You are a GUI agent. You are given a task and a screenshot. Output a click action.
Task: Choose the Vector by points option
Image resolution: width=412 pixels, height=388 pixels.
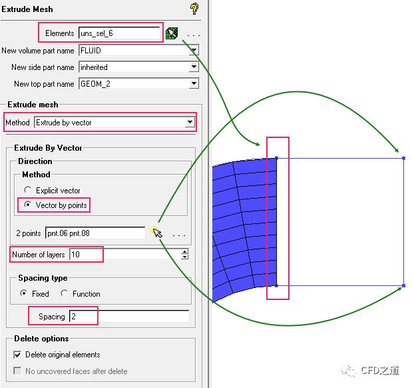27,205
